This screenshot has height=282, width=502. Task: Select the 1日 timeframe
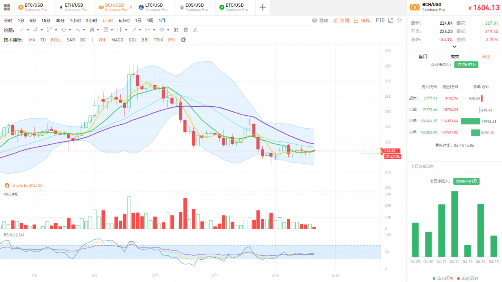pos(138,20)
